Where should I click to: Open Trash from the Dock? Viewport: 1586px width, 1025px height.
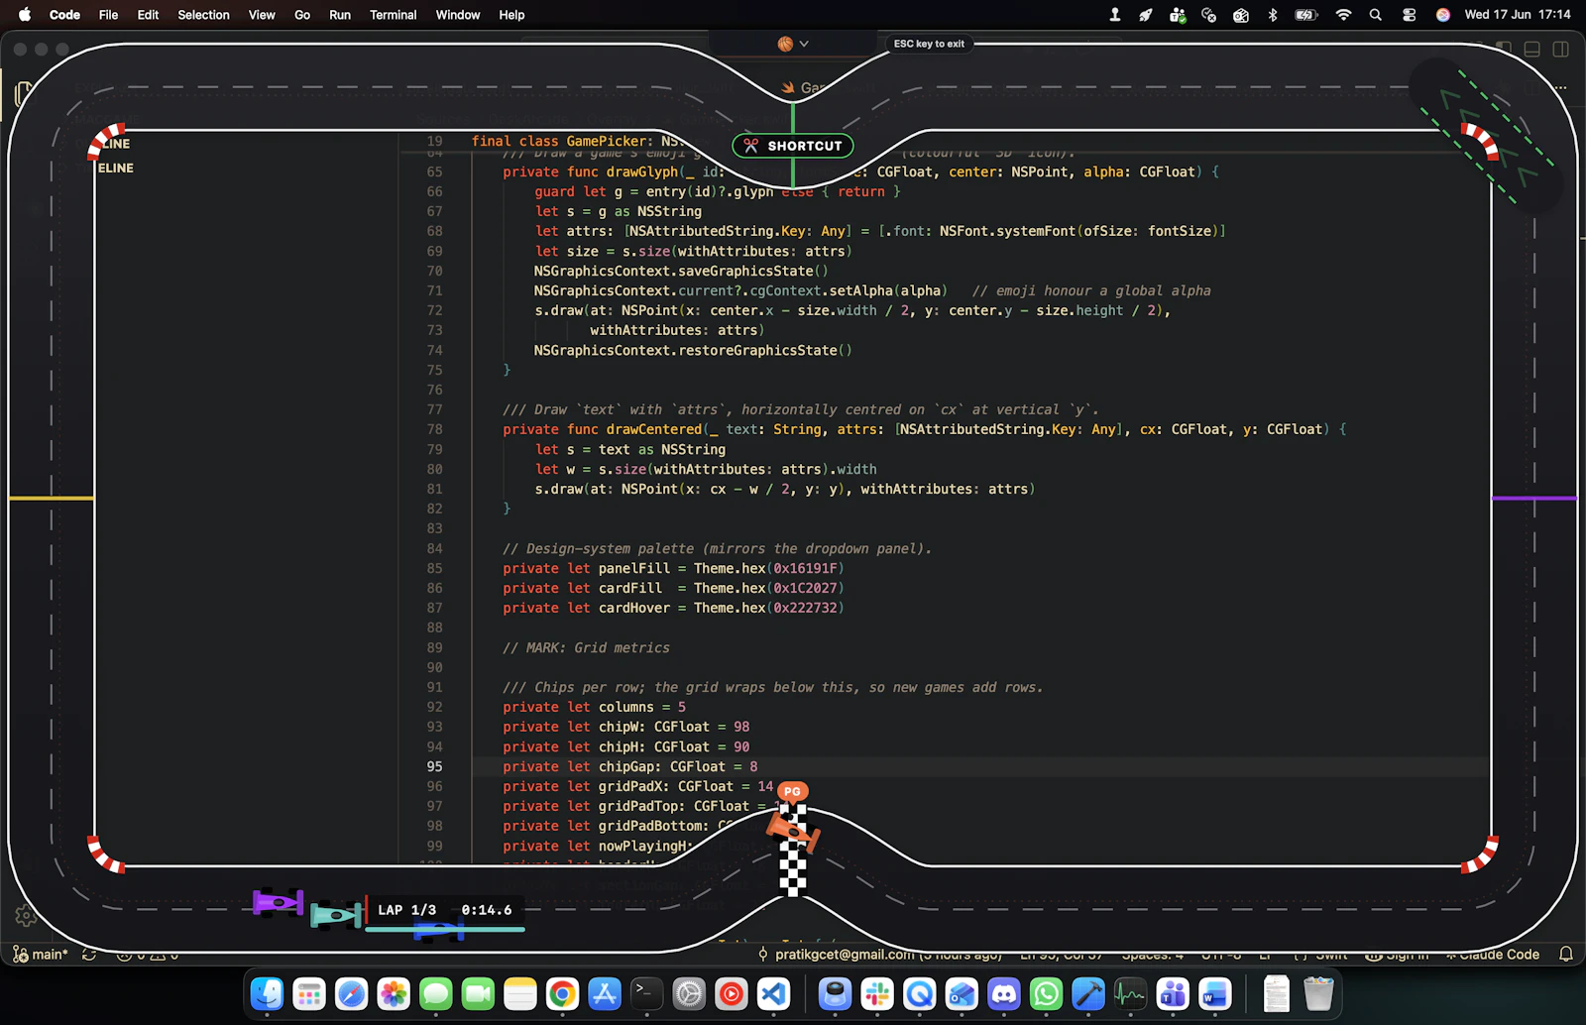pyautogui.click(x=1318, y=993)
